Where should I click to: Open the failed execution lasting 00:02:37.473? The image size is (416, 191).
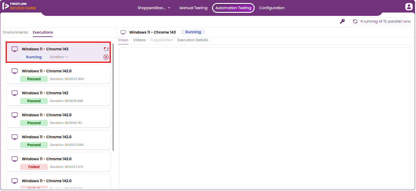tap(58, 162)
